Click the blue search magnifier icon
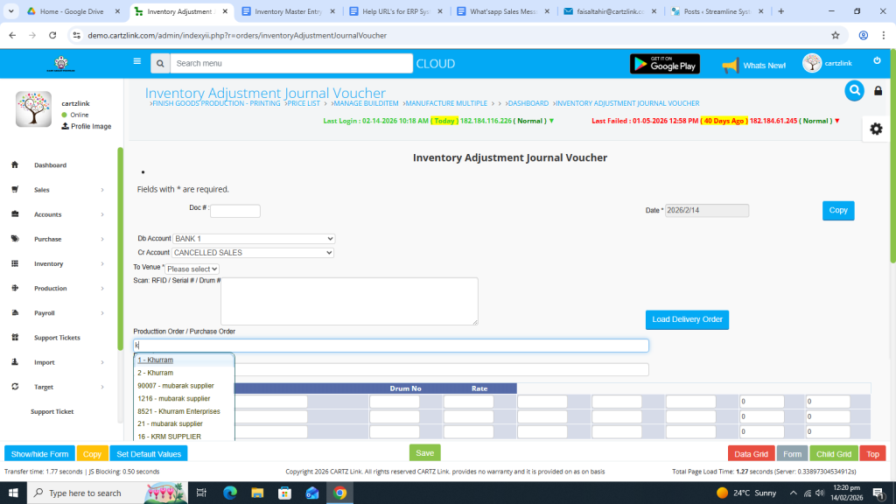The width and height of the screenshot is (896, 504). (x=854, y=90)
